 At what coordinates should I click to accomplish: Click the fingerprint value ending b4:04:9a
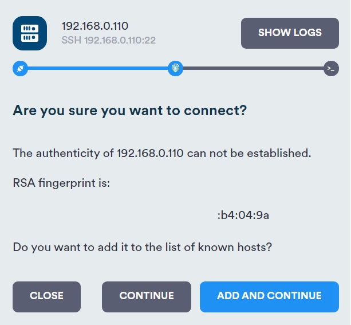point(243,216)
